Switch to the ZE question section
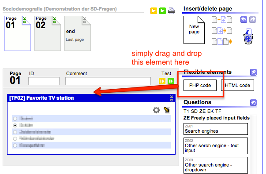The height and width of the screenshot is (174, 266). click(x=202, y=111)
